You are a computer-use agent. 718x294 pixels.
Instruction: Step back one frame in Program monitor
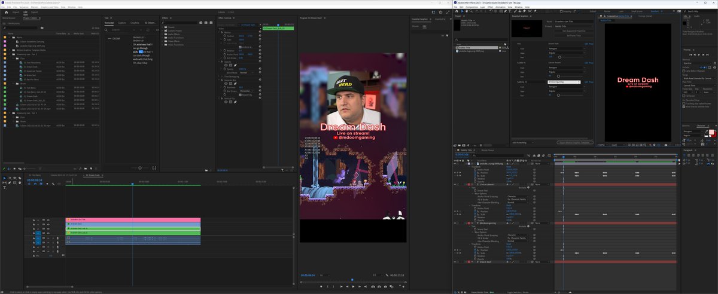[x=347, y=287]
